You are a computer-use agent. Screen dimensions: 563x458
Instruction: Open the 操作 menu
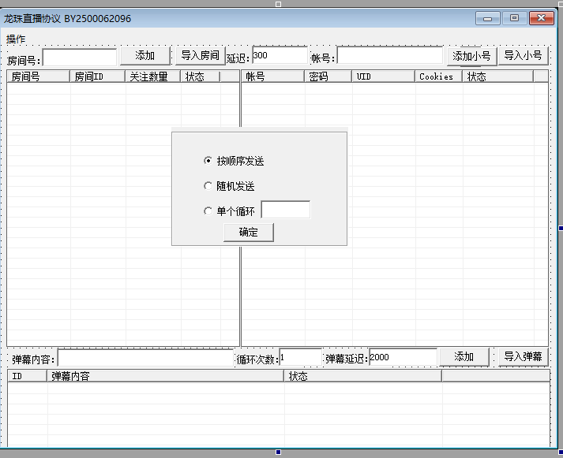pos(16,39)
